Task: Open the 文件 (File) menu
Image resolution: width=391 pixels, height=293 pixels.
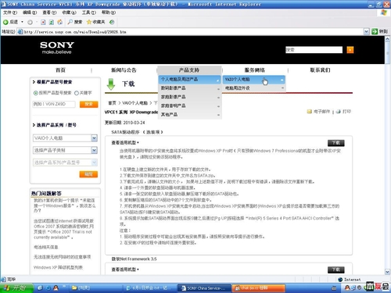Action: click(10, 13)
